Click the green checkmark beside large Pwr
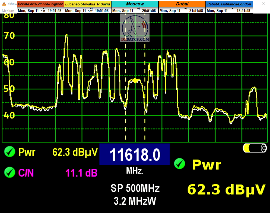This screenshot has width=270, height=213. pyautogui.click(x=180, y=164)
